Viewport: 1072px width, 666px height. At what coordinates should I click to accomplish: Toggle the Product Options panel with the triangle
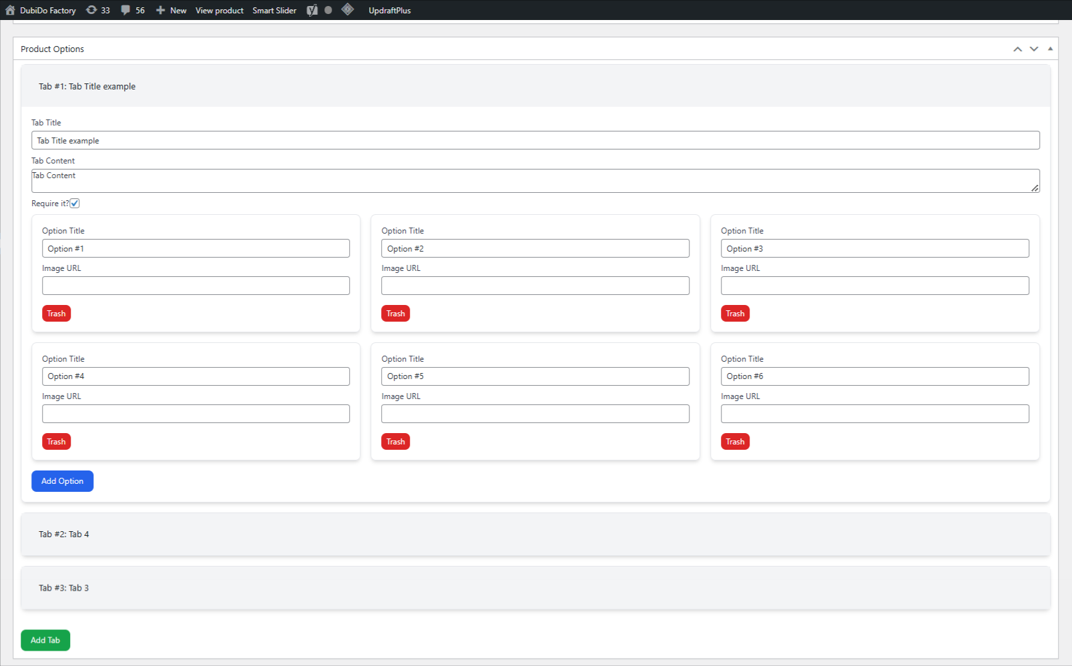click(x=1050, y=49)
